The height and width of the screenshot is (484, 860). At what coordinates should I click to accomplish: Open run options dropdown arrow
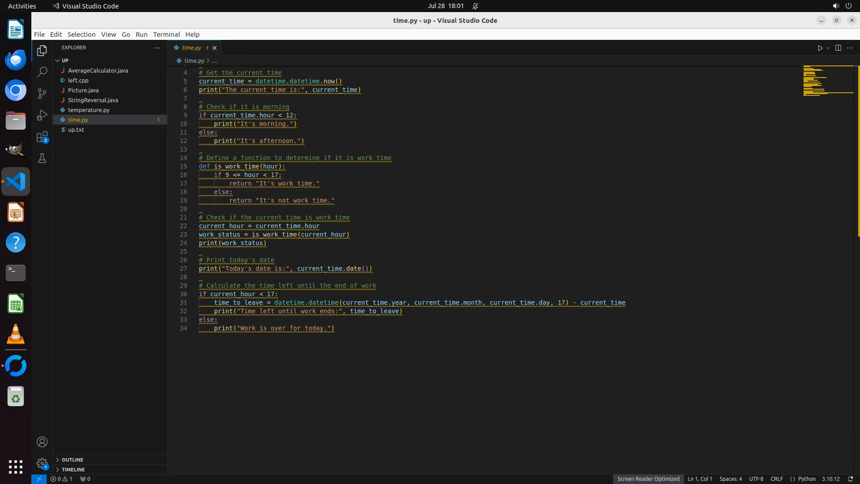[x=828, y=48]
